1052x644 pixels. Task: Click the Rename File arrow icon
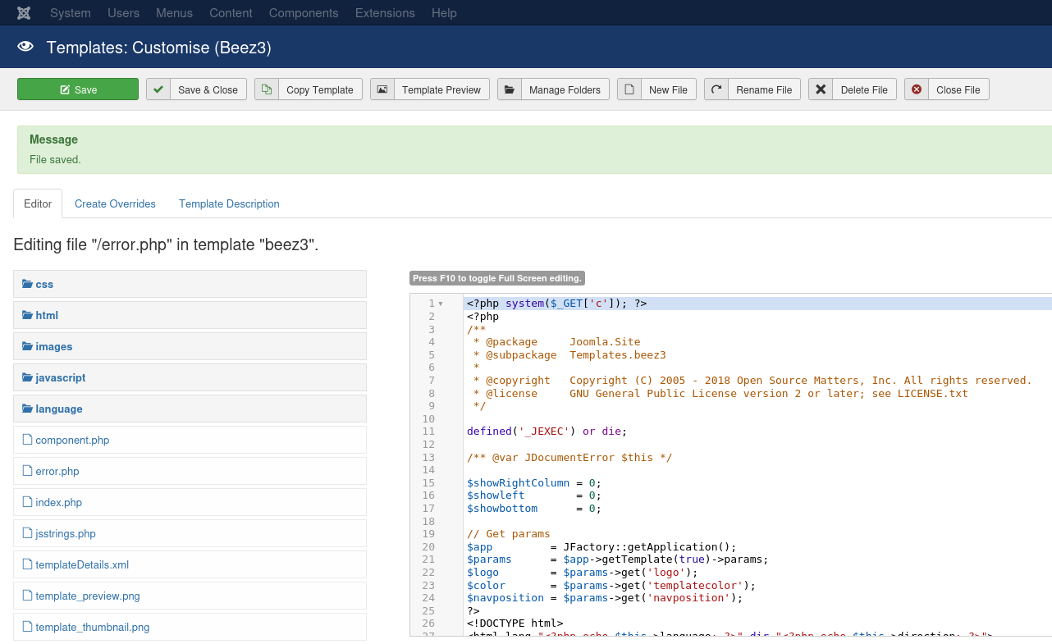click(x=716, y=89)
